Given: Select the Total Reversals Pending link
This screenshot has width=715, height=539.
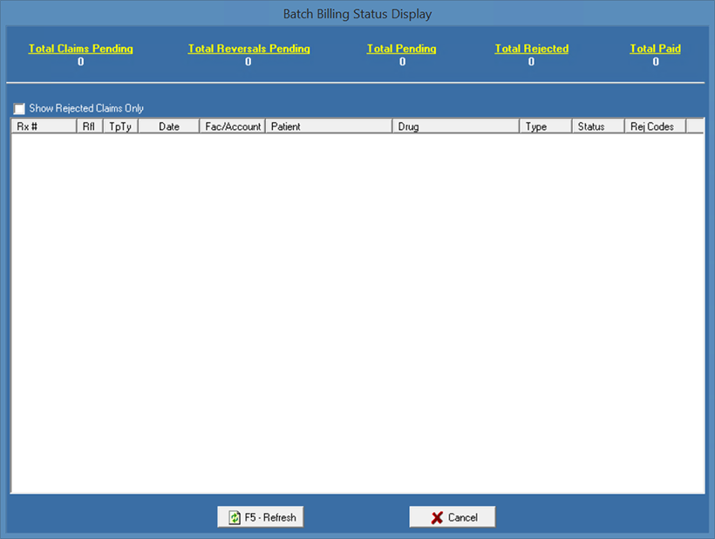Looking at the screenshot, I should click(249, 49).
